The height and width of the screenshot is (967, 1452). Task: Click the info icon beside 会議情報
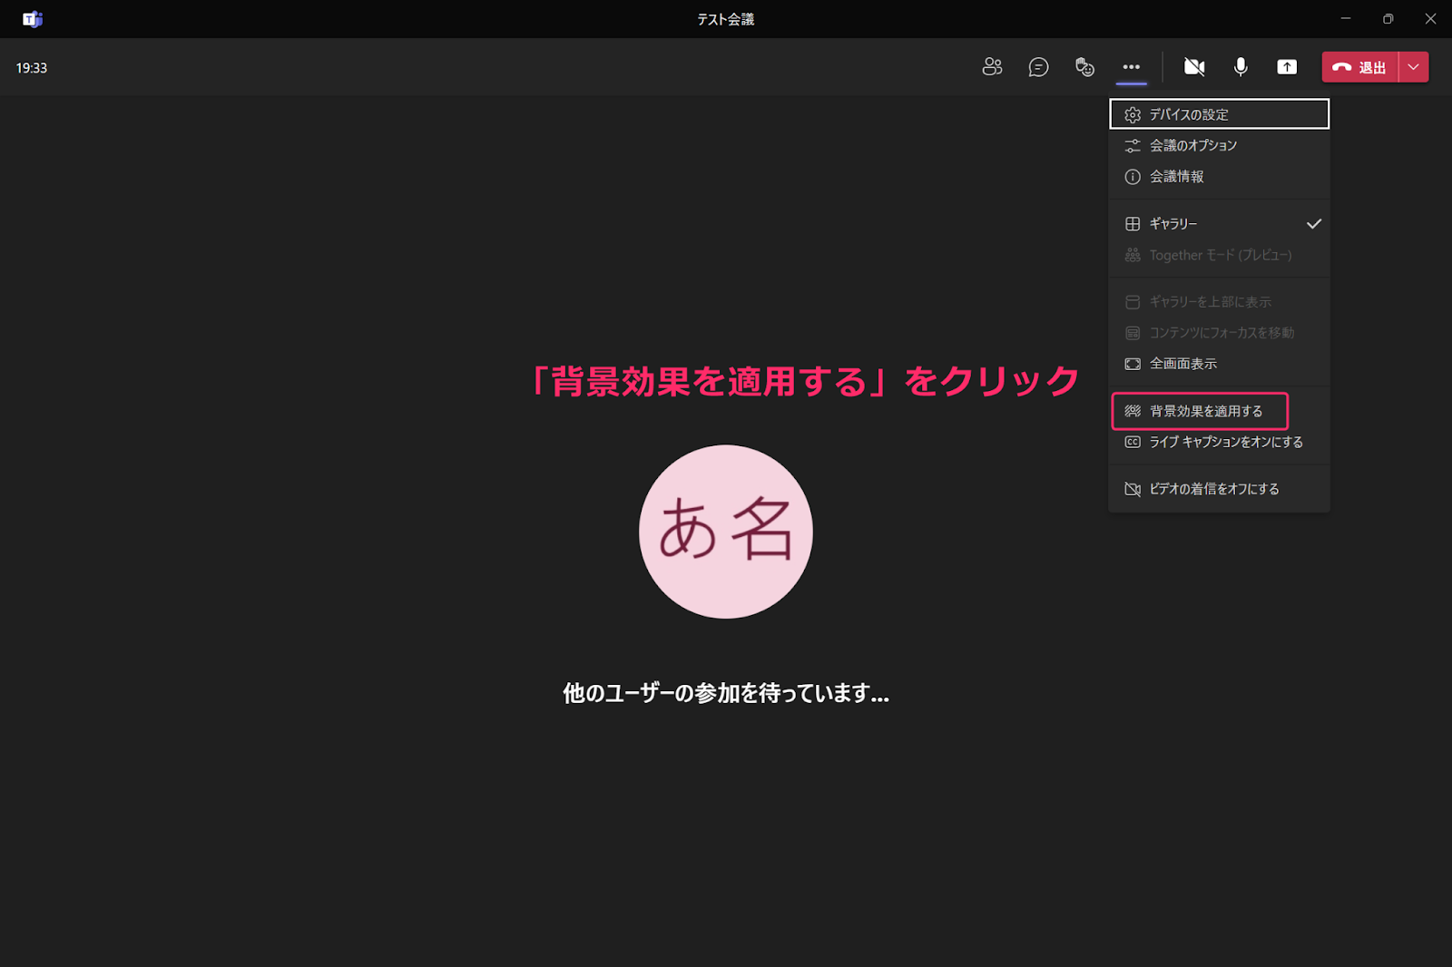[x=1133, y=177]
